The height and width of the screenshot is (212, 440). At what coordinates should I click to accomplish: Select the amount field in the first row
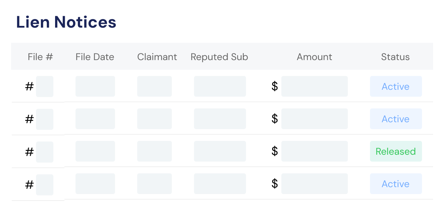315,86
